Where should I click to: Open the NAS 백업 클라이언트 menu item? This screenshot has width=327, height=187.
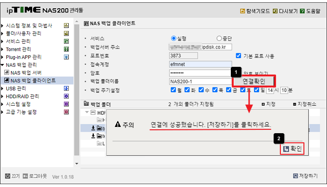point(33,80)
